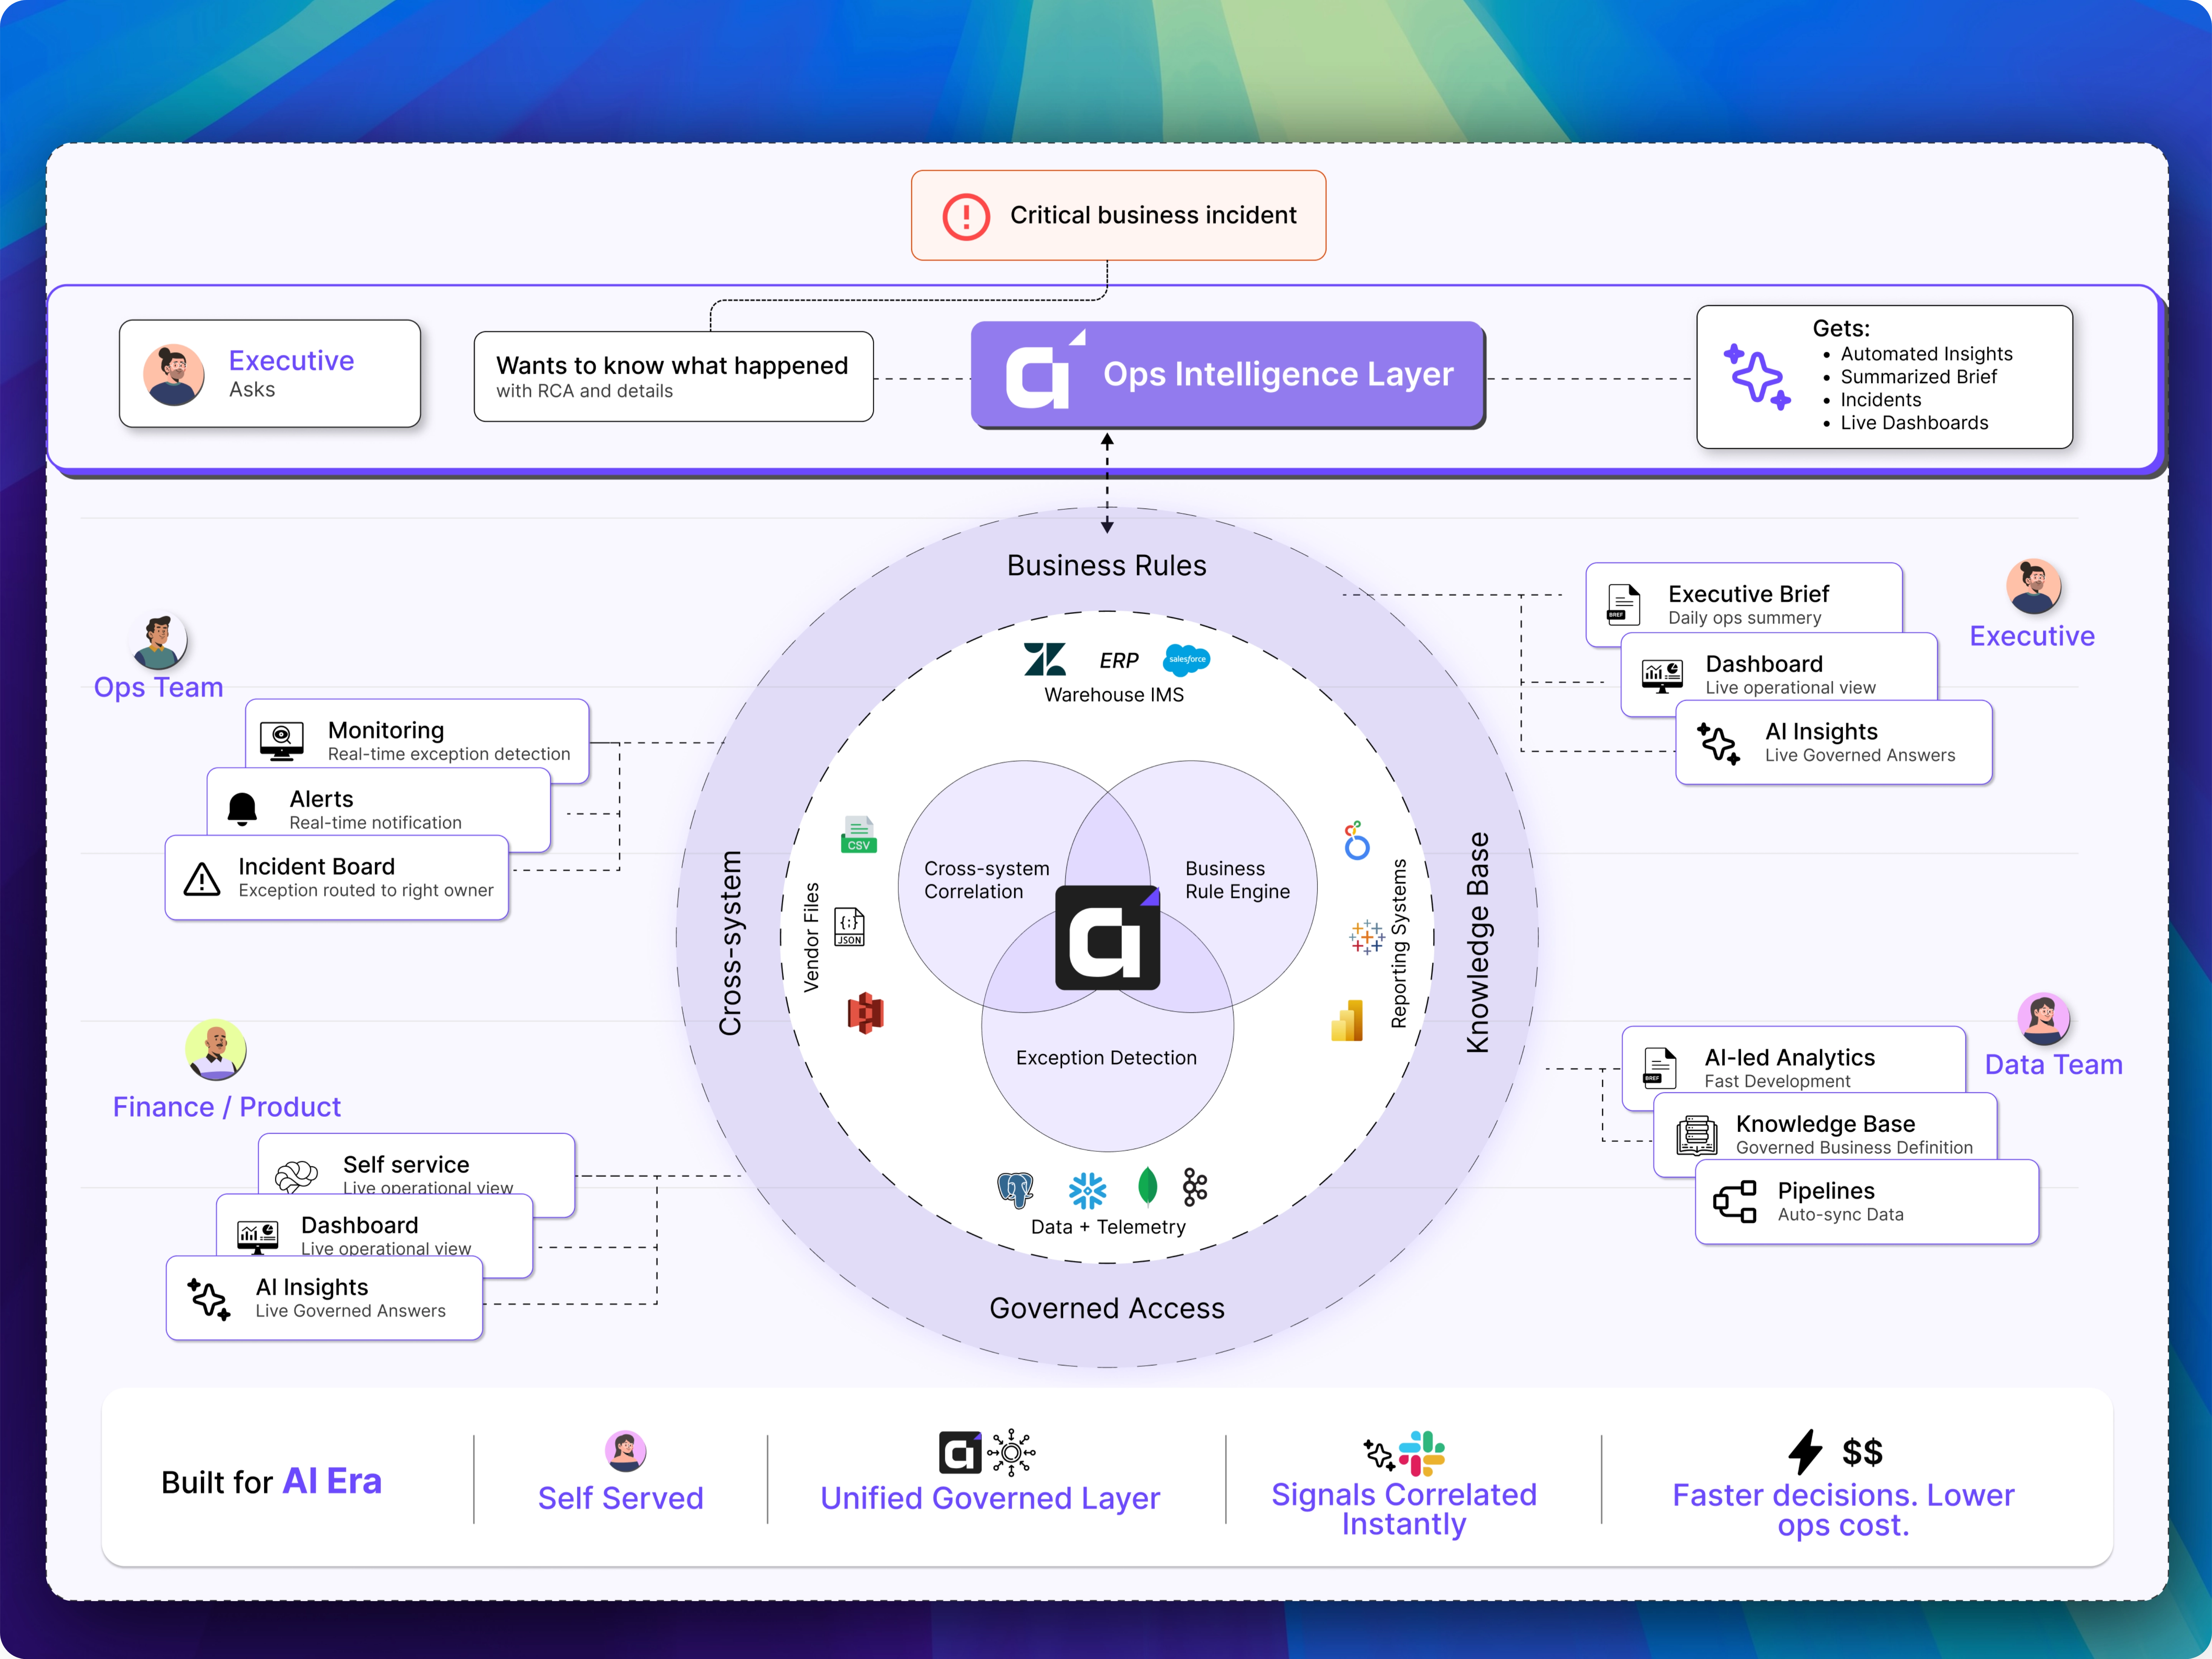Click the Ops Team label
The height and width of the screenshot is (1659, 2212).
(x=158, y=688)
